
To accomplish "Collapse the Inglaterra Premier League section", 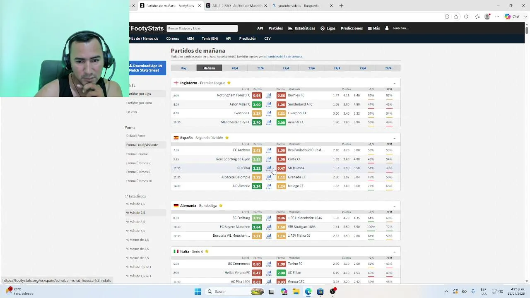I will (394, 83).
